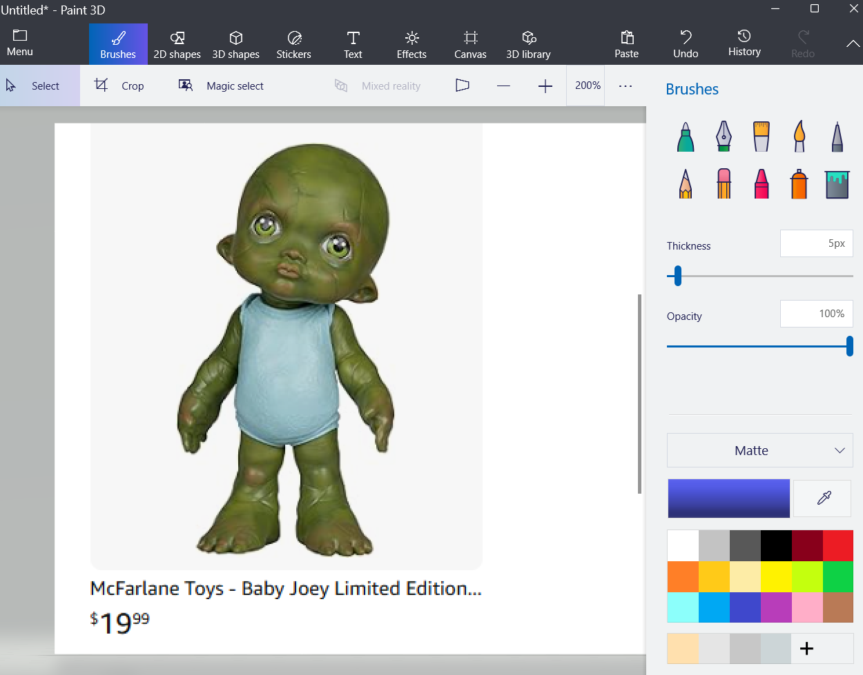The width and height of the screenshot is (863, 675).
Task: Choose the bright yellow color swatch
Action: pos(776,577)
